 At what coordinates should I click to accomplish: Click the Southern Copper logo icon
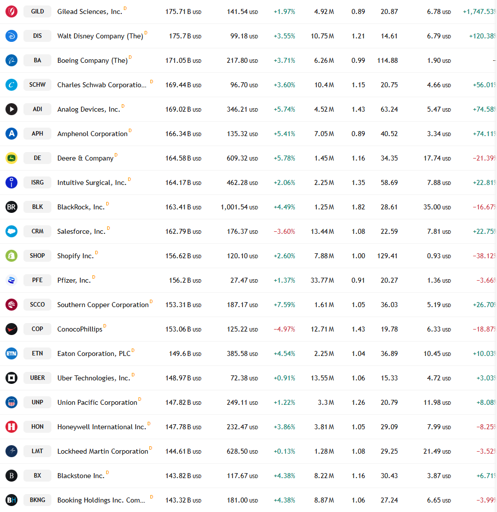tap(11, 305)
